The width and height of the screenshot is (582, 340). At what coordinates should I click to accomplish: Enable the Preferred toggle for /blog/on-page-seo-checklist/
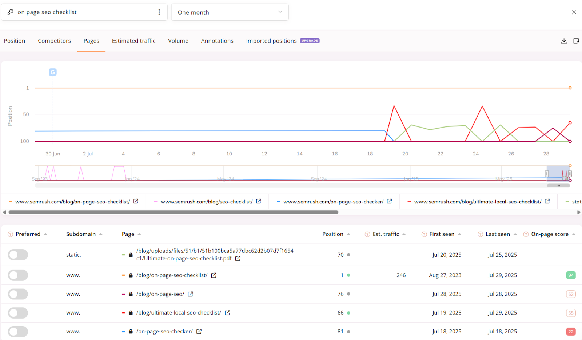point(18,275)
